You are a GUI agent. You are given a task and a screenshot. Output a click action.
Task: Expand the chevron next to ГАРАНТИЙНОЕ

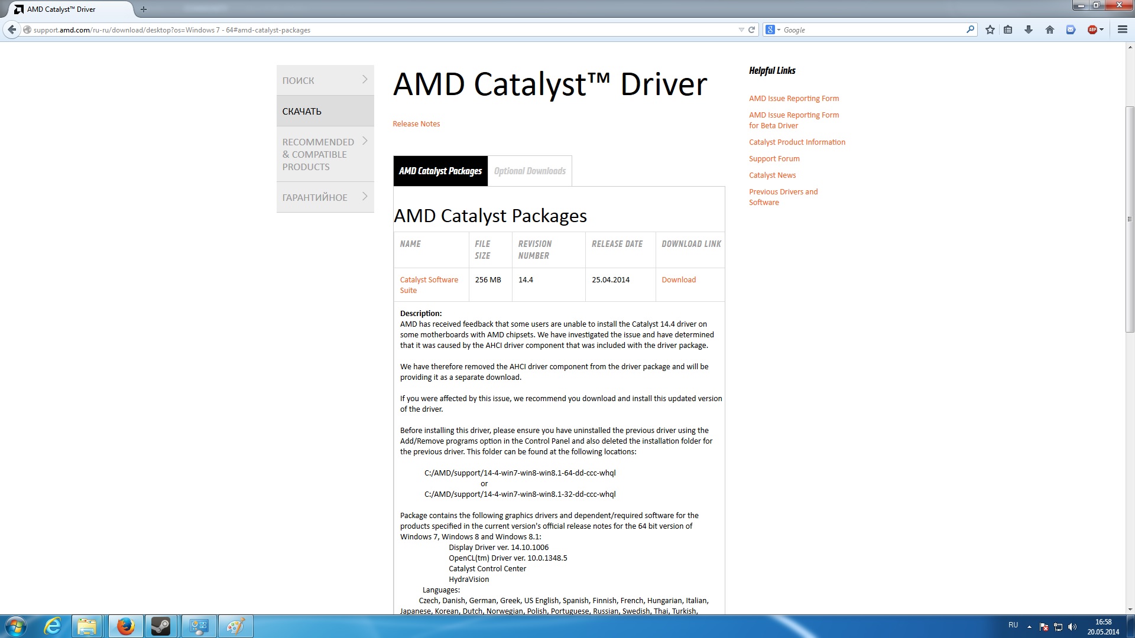click(365, 196)
